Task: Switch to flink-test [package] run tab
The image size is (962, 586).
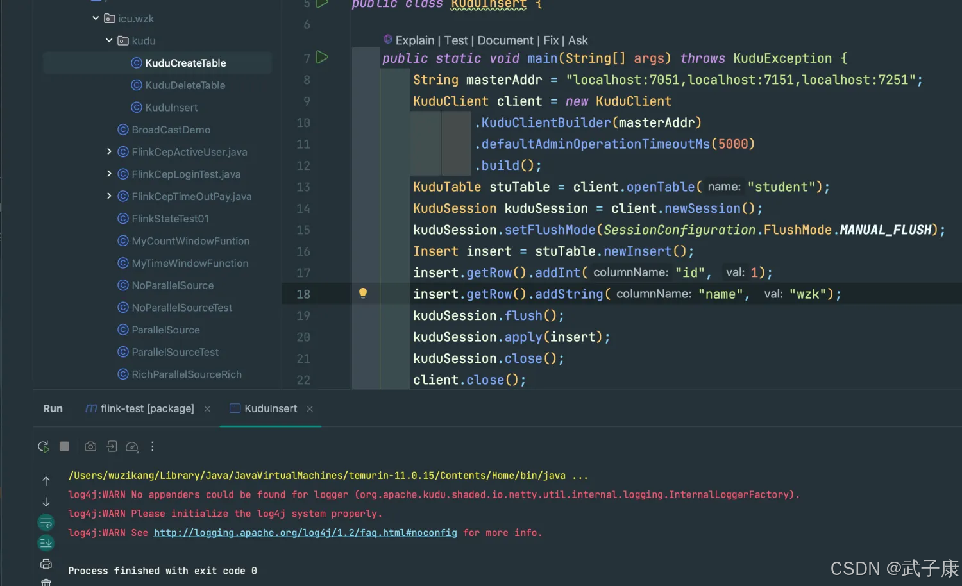Action: click(x=147, y=409)
